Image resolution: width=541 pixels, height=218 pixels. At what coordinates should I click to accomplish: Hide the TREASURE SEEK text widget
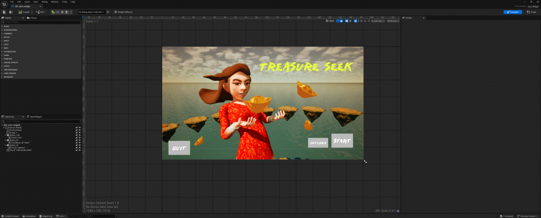click(x=80, y=150)
